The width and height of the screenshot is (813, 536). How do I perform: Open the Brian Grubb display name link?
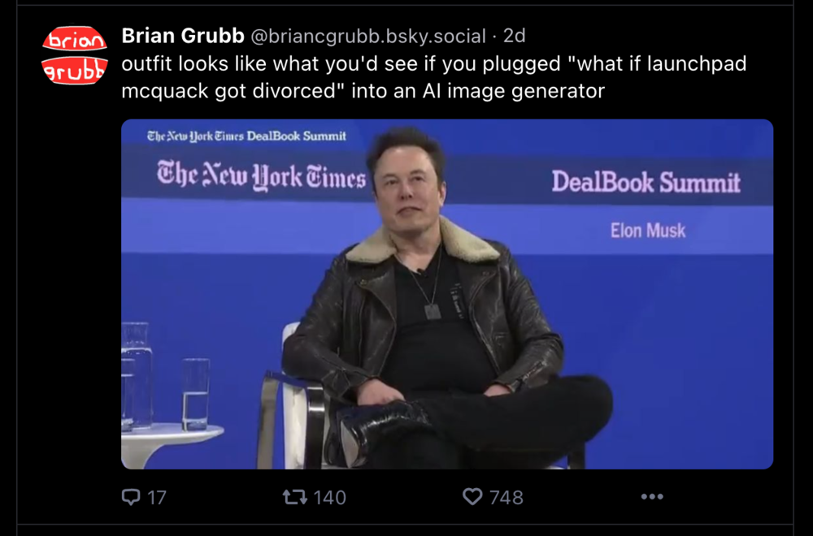pyautogui.click(x=183, y=36)
